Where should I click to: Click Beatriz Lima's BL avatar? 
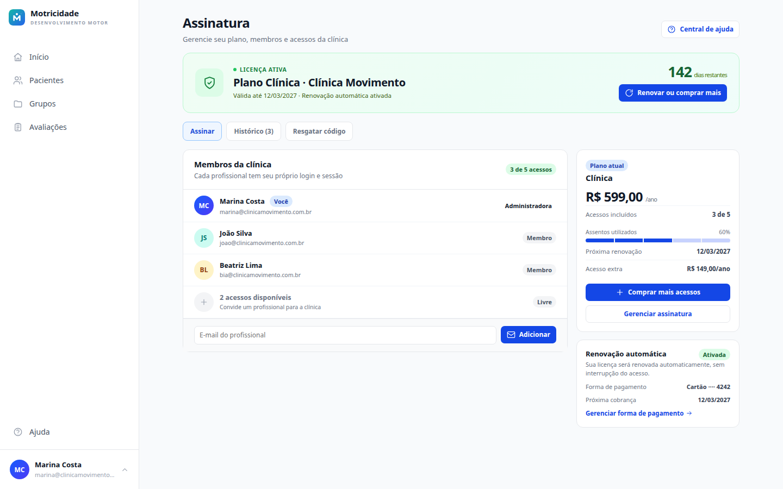pyautogui.click(x=204, y=270)
